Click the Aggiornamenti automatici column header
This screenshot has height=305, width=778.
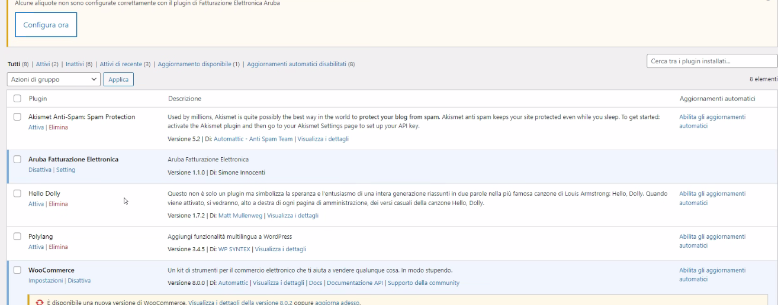click(718, 99)
